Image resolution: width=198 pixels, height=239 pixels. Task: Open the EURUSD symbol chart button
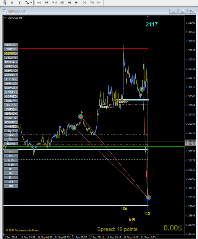[x=11, y=45]
